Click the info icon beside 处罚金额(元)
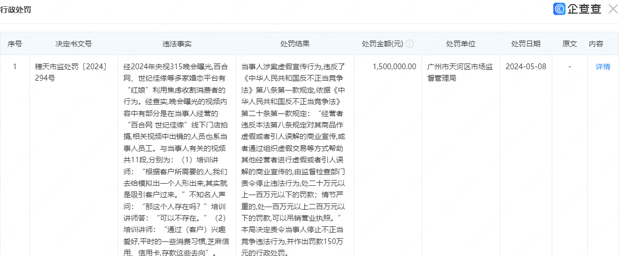 pos(409,44)
